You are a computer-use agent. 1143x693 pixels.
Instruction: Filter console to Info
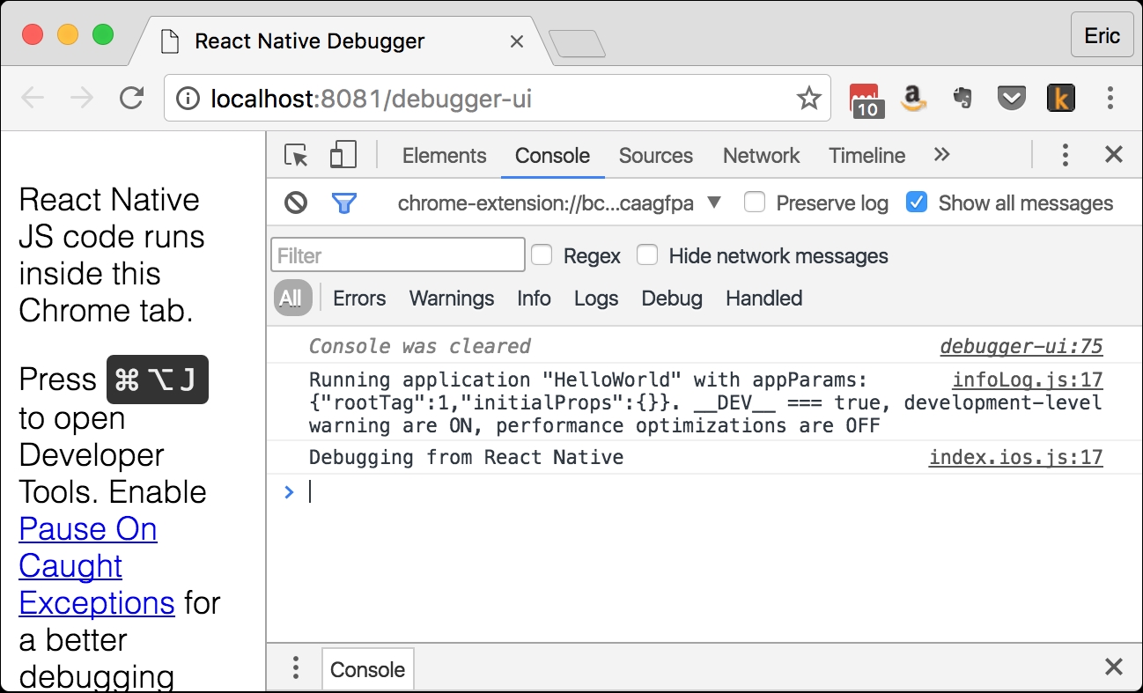(534, 299)
